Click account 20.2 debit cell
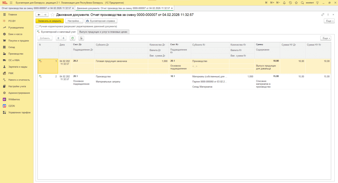This screenshot has height=183, width=338. [x=83, y=61]
